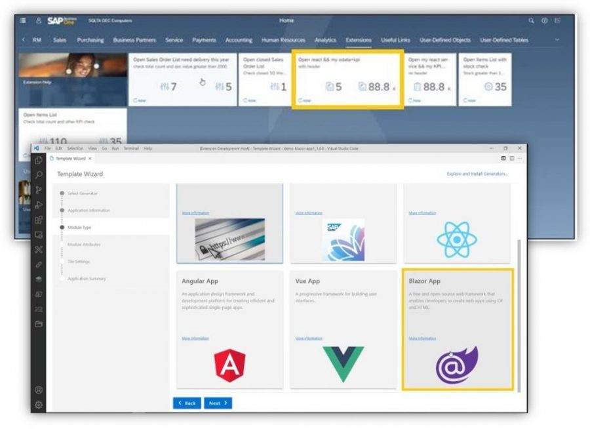Switch to Analytics tab in SAP
Screen dimensions: 590x429
pyautogui.click(x=325, y=40)
